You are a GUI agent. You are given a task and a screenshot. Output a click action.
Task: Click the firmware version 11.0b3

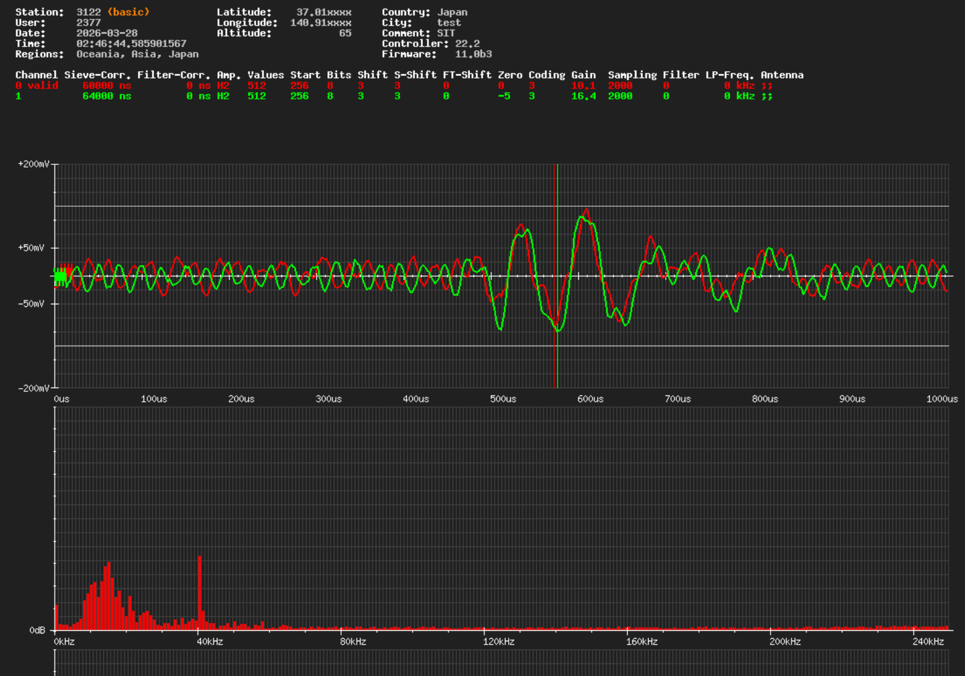tap(473, 54)
